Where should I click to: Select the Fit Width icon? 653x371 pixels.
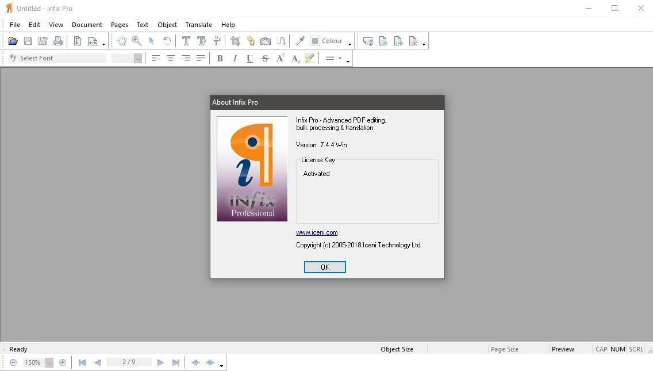pos(93,41)
